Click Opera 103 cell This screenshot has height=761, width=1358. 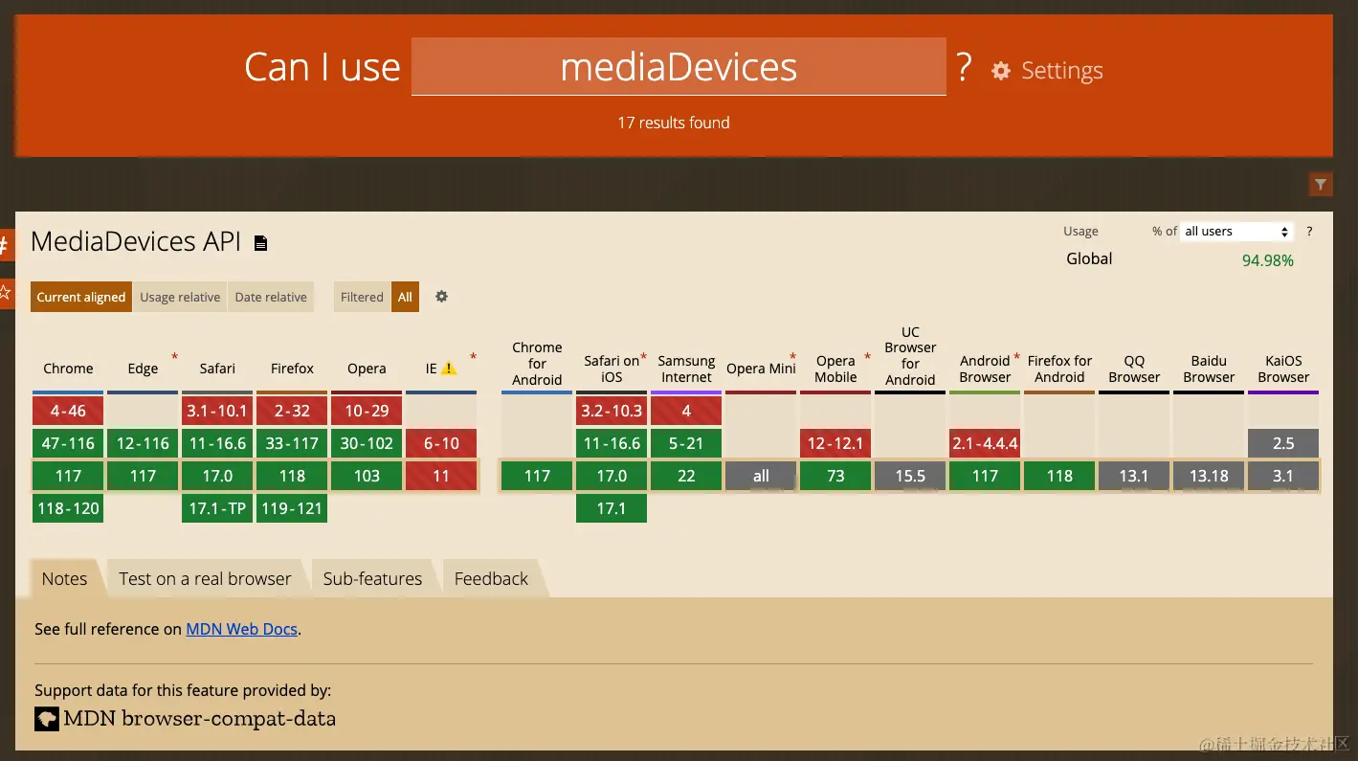pyautogui.click(x=367, y=476)
